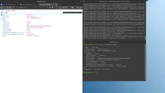Reload the localhost:9200 page

7,8
